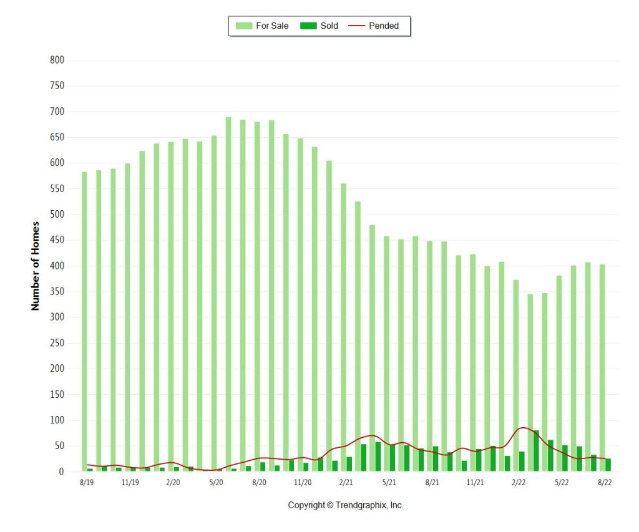Click the For Sale bar for 8/22

point(602,368)
